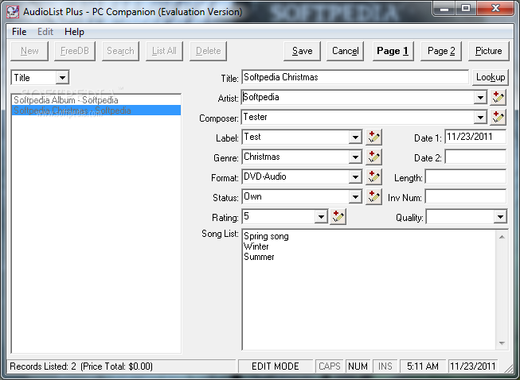
Task: Click the Song List scrollbar down arrow
Action: coord(502,343)
